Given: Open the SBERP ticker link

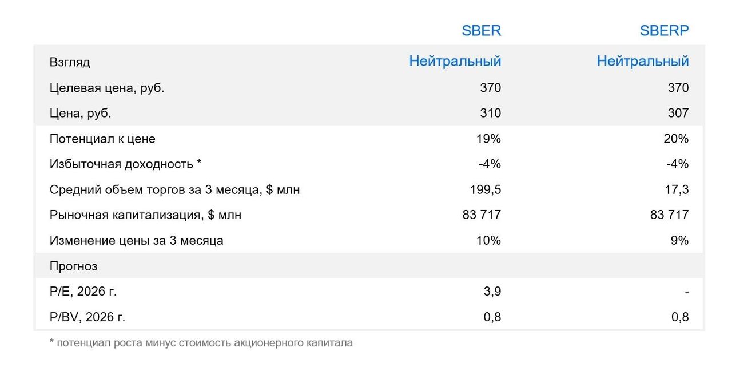Looking at the screenshot, I should pos(664,31).
